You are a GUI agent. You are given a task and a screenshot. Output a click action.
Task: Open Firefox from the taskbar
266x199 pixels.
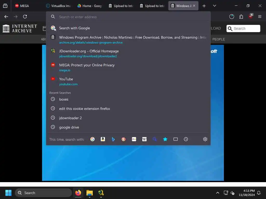[78, 193]
